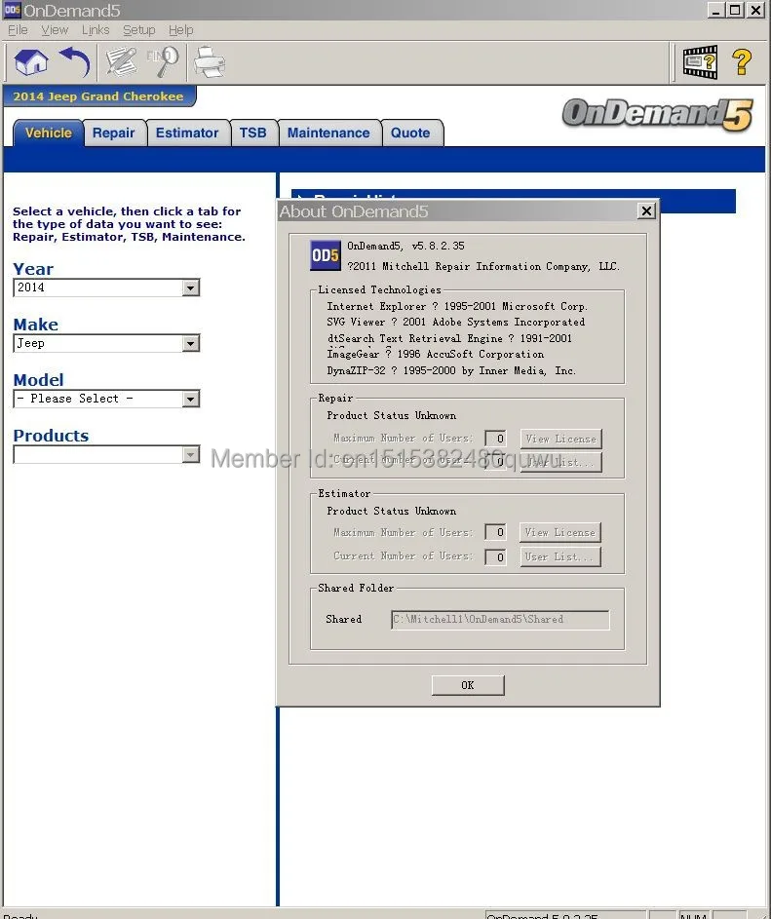
Task: Click SVG Viewer Adobe Systems line
Action: point(455,323)
